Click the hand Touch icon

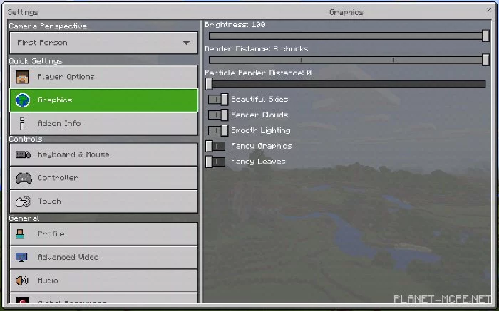[x=23, y=201]
